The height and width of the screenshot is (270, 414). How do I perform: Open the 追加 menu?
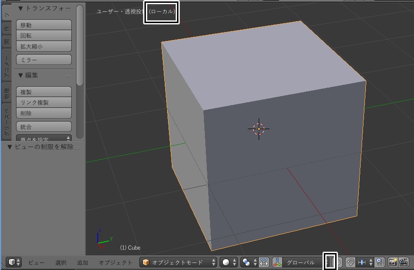(x=83, y=262)
